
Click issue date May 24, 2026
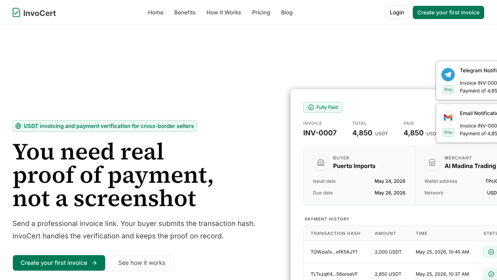[390, 181]
